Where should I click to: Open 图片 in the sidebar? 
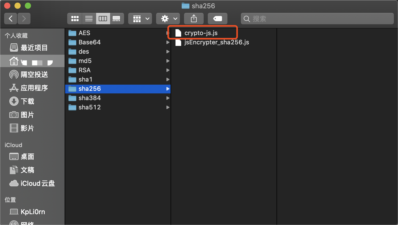click(32, 115)
